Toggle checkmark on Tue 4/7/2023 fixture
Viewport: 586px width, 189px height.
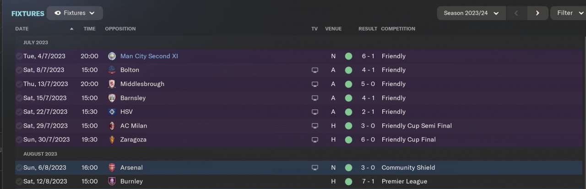(19, 56)
